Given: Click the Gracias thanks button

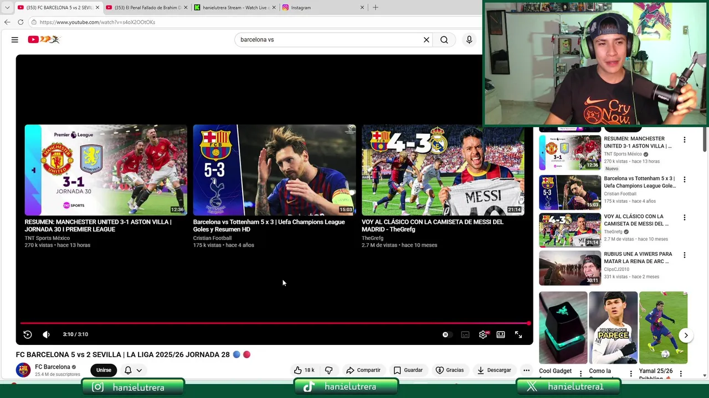Looking at the screenshot, I should tap(450, 370).
